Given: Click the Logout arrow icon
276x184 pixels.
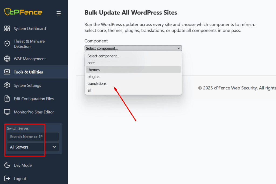Looking at the screenshot, I should click(x=7, y=179).
